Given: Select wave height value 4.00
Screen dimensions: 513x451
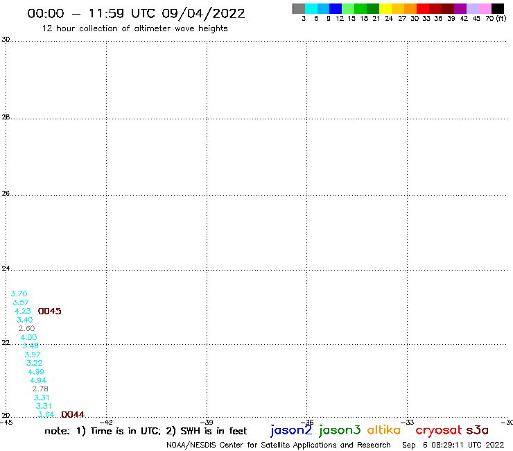Looking at the screenshot, I should 28,337.
